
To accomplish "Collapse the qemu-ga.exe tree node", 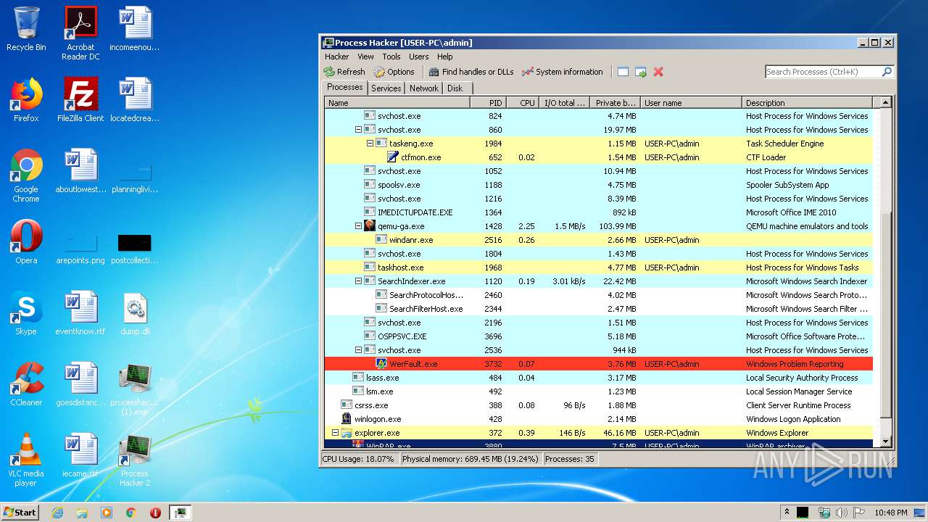I will (358, 226).
